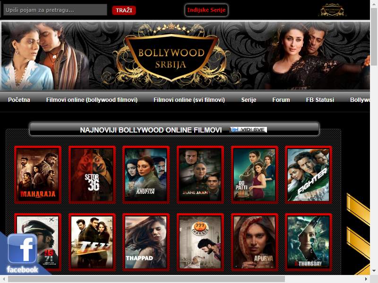This screenshot has width=378, height=283.
Task: Click the horizontal scrollbar thumb
Action: (146, 279)
